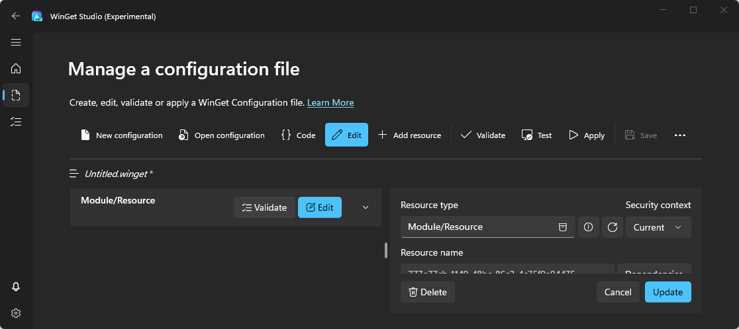739x329 pixels.
Task: Click the Resource type input field
Action: point(478,227)
